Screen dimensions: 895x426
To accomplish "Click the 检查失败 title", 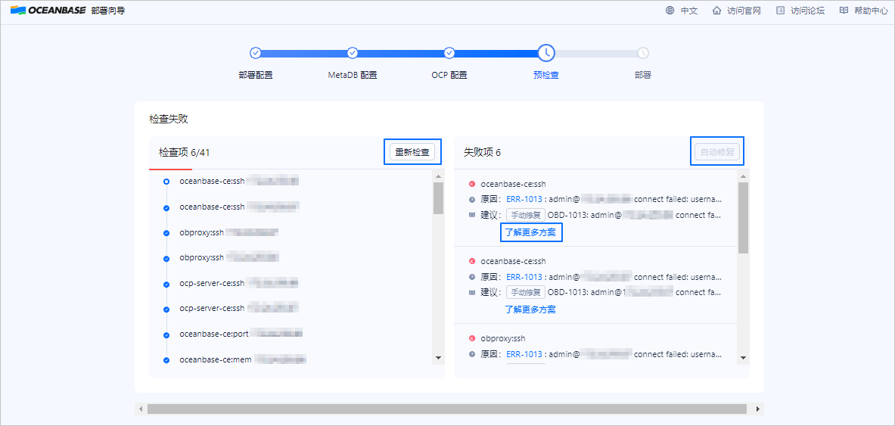I will click(x=169, y=120).
